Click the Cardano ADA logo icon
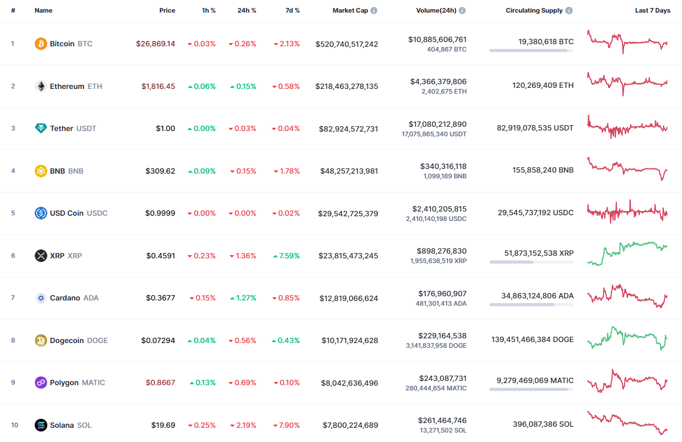This screenshot has width=682, height=442. point(40,298)
